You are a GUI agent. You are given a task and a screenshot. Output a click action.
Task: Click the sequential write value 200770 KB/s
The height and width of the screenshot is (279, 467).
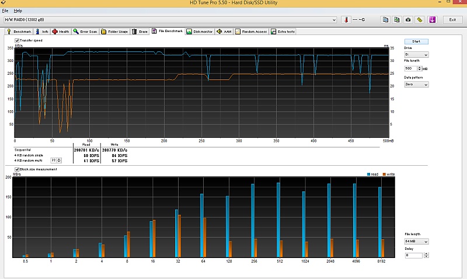[x=114, y=151]
